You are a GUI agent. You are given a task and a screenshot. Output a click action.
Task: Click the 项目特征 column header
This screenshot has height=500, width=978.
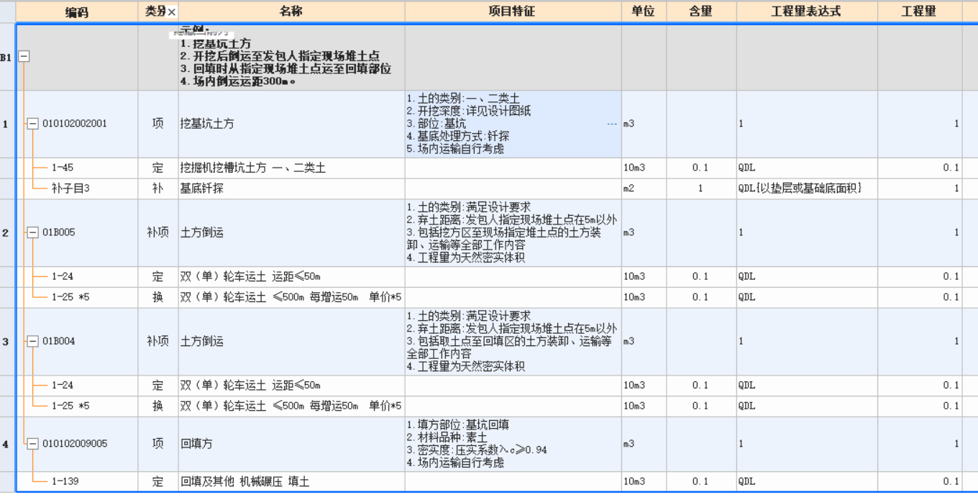point(513,12)
